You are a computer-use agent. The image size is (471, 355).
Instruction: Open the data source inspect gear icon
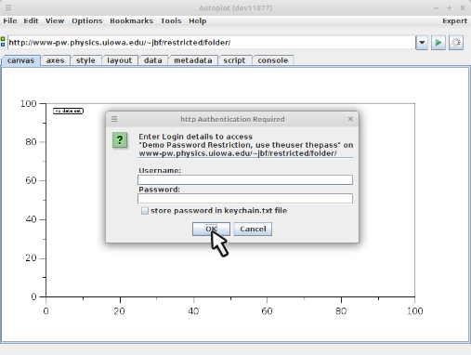[x=456, y=43]
